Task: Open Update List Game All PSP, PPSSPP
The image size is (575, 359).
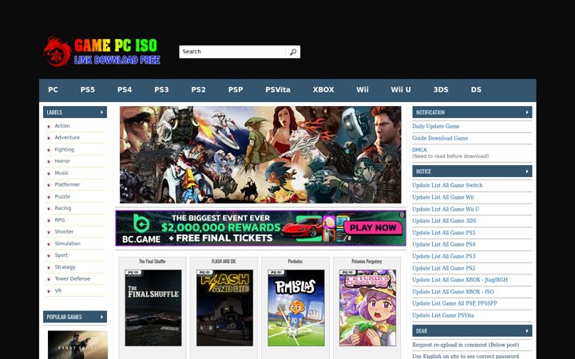Action: click(454, 303)
